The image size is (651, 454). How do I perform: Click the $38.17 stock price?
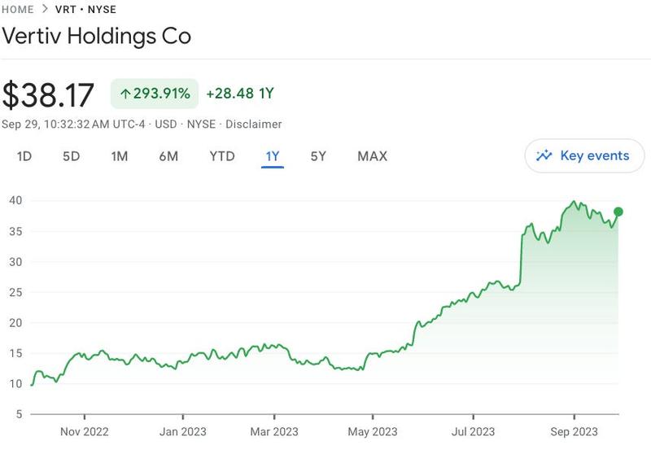(48, 95)
